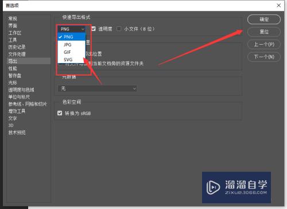The image size is (287, 209).
Task: Select the 常规 preferences category
Action: click(x=13, y=18)
